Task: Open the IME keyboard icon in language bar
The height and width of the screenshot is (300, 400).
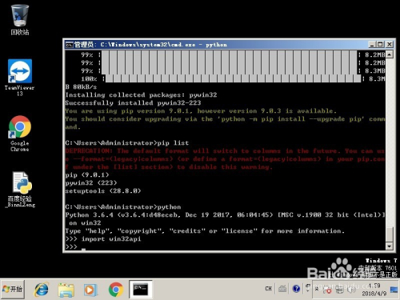Action: (282, 289)
